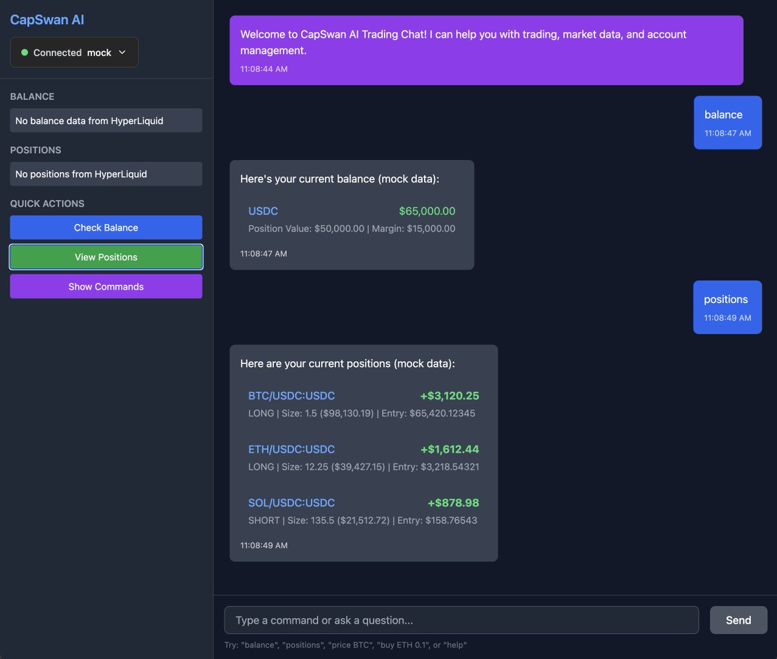This screenshot has width=777, height=659.
Task: Click 'Here are your current positions' heading
Action: (348, 364)
